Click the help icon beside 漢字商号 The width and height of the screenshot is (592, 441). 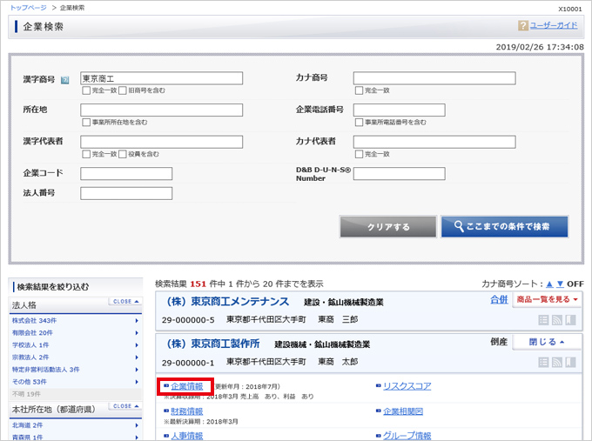[x=64, y=79]
